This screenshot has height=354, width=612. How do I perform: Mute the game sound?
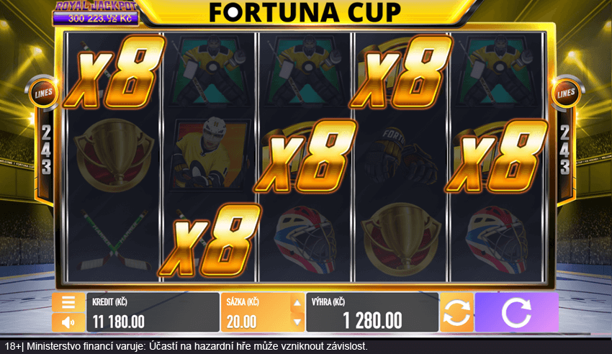(x=68, y=322)
